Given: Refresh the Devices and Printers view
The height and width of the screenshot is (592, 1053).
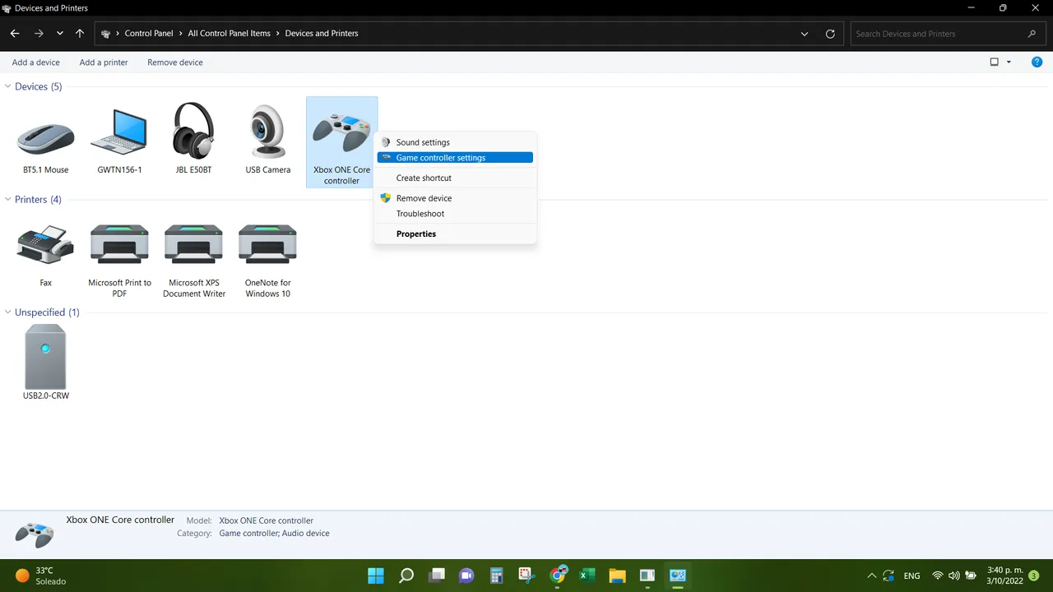Looking at the screenshot, I should pyautogui.click(x=830, y=34).
